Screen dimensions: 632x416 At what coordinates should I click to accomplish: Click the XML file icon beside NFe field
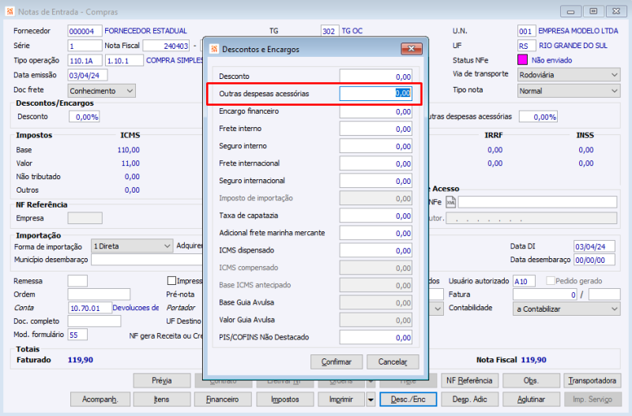pos(450,202)
